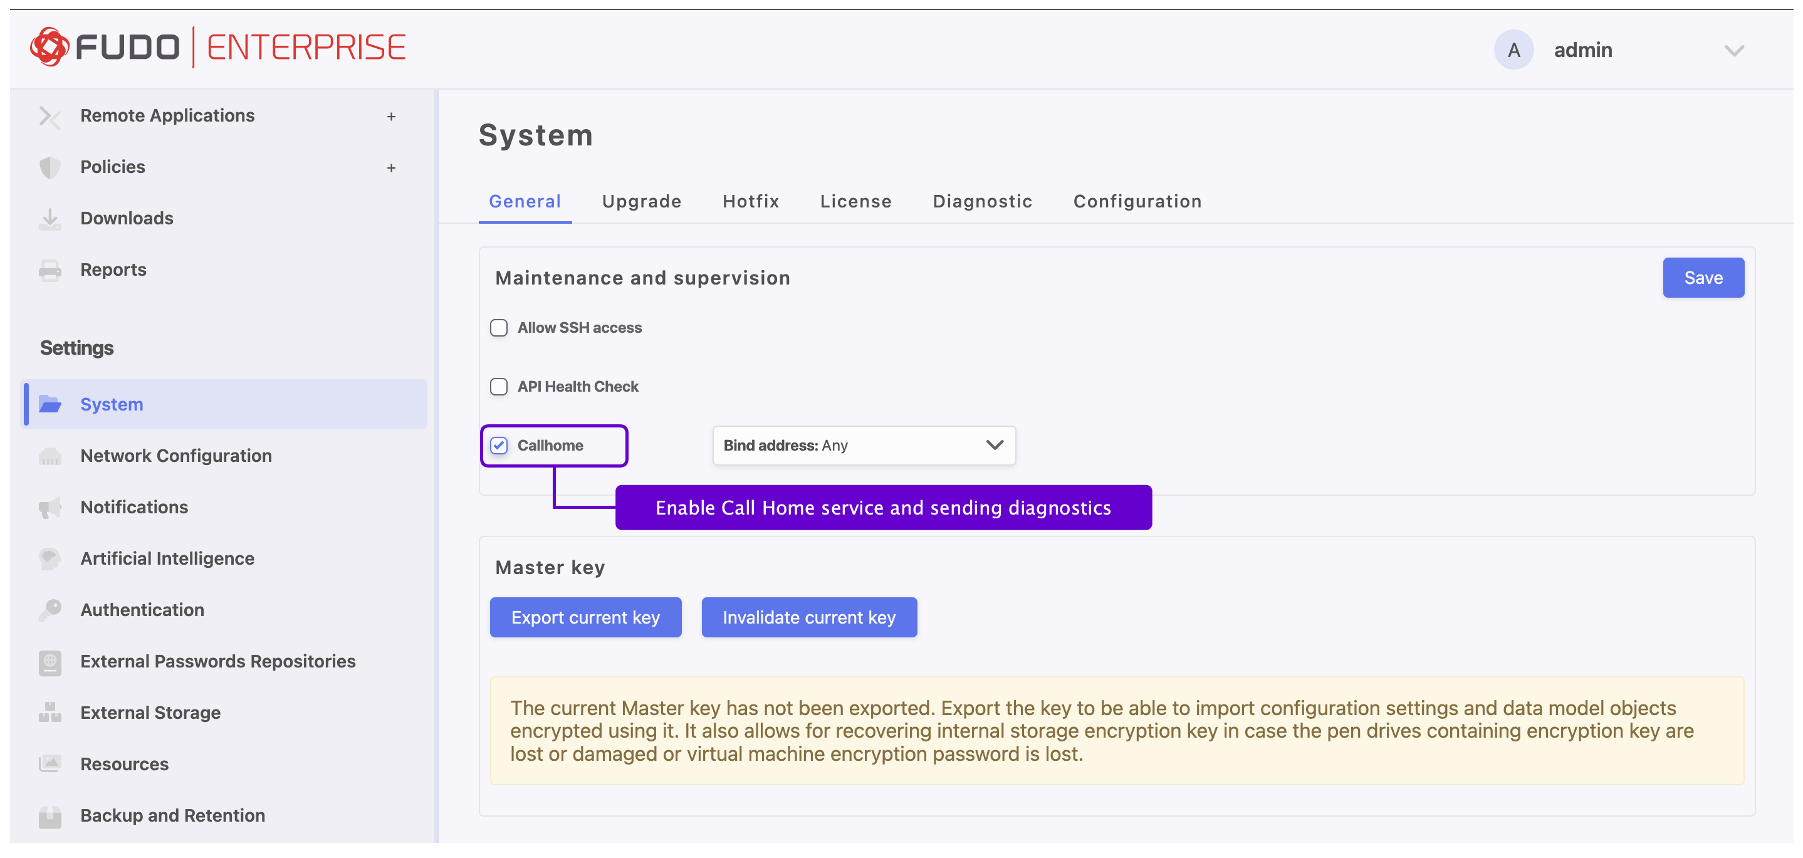Expand Remote Applications with plus

pos(391,117)
